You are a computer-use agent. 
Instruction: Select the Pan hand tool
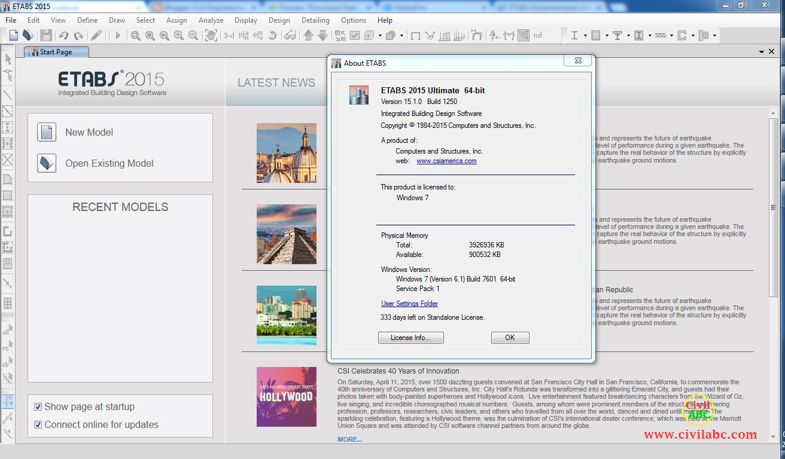tap(211, 36)
